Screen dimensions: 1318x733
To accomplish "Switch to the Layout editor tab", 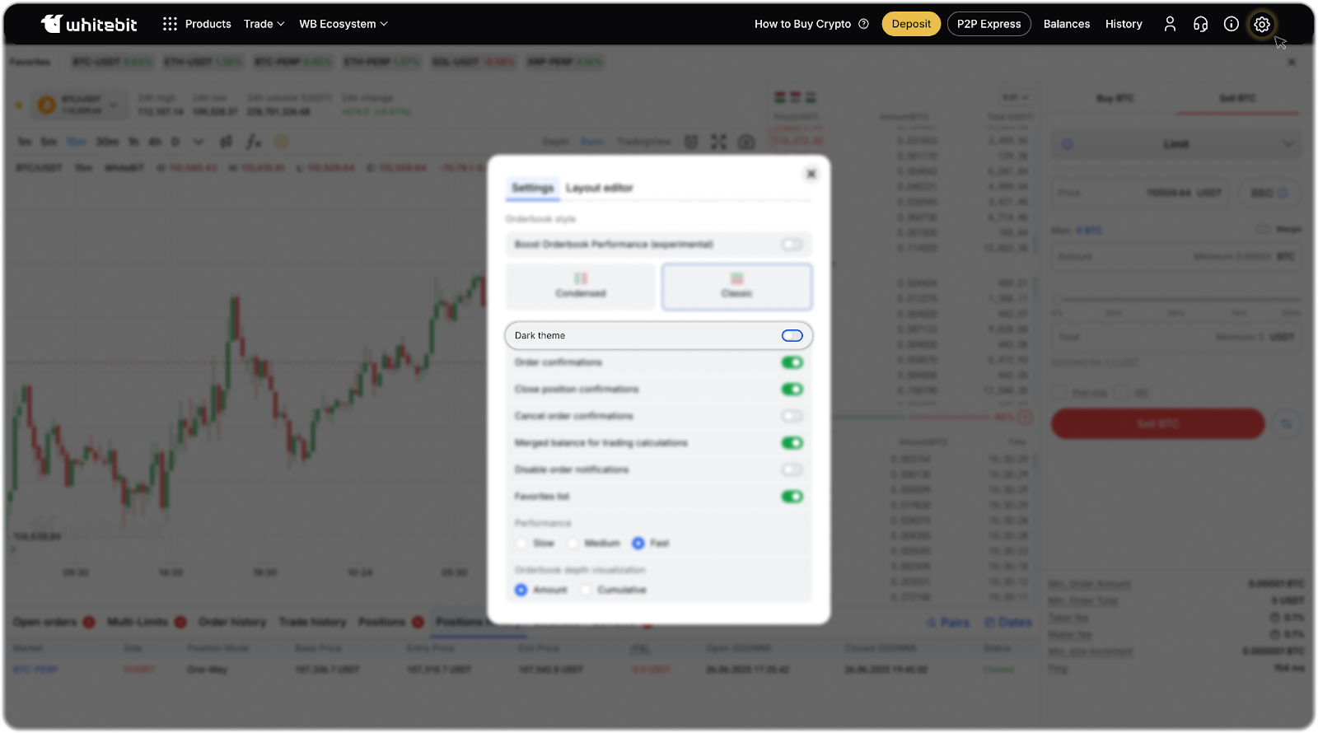I will [x=599, y=188].
